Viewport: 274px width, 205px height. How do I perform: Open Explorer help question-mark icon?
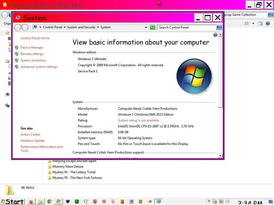(268, 23)
